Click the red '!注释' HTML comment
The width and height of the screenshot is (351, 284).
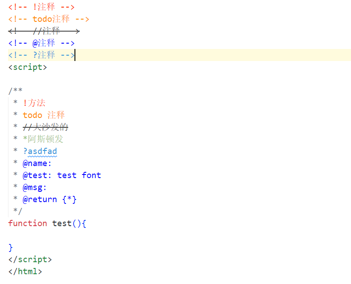[41, 7]
